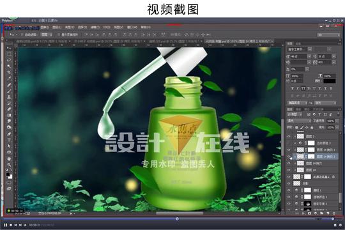
Task: Open the layer opacity 100% dropdown arrow
Action: [x=337, y=121]
